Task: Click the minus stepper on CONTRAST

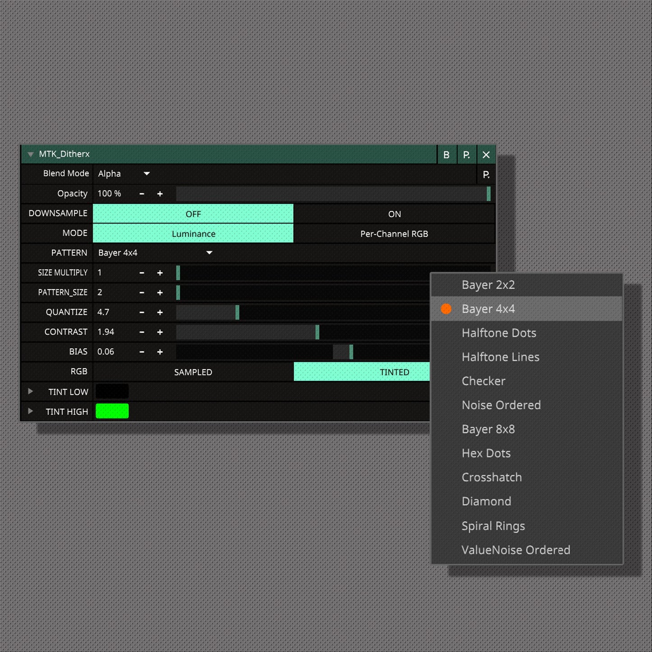Action: [x=142, y=332]
